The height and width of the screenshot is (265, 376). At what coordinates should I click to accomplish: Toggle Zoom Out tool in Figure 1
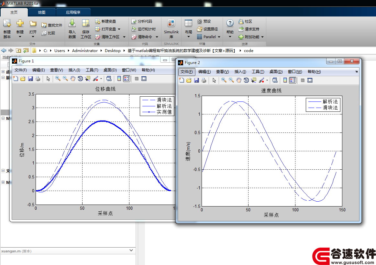click(x=65, y=79)
